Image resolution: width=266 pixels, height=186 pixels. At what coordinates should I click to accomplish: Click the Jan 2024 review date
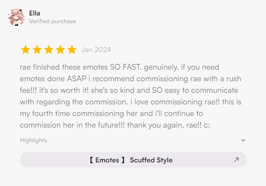(96, 50)
